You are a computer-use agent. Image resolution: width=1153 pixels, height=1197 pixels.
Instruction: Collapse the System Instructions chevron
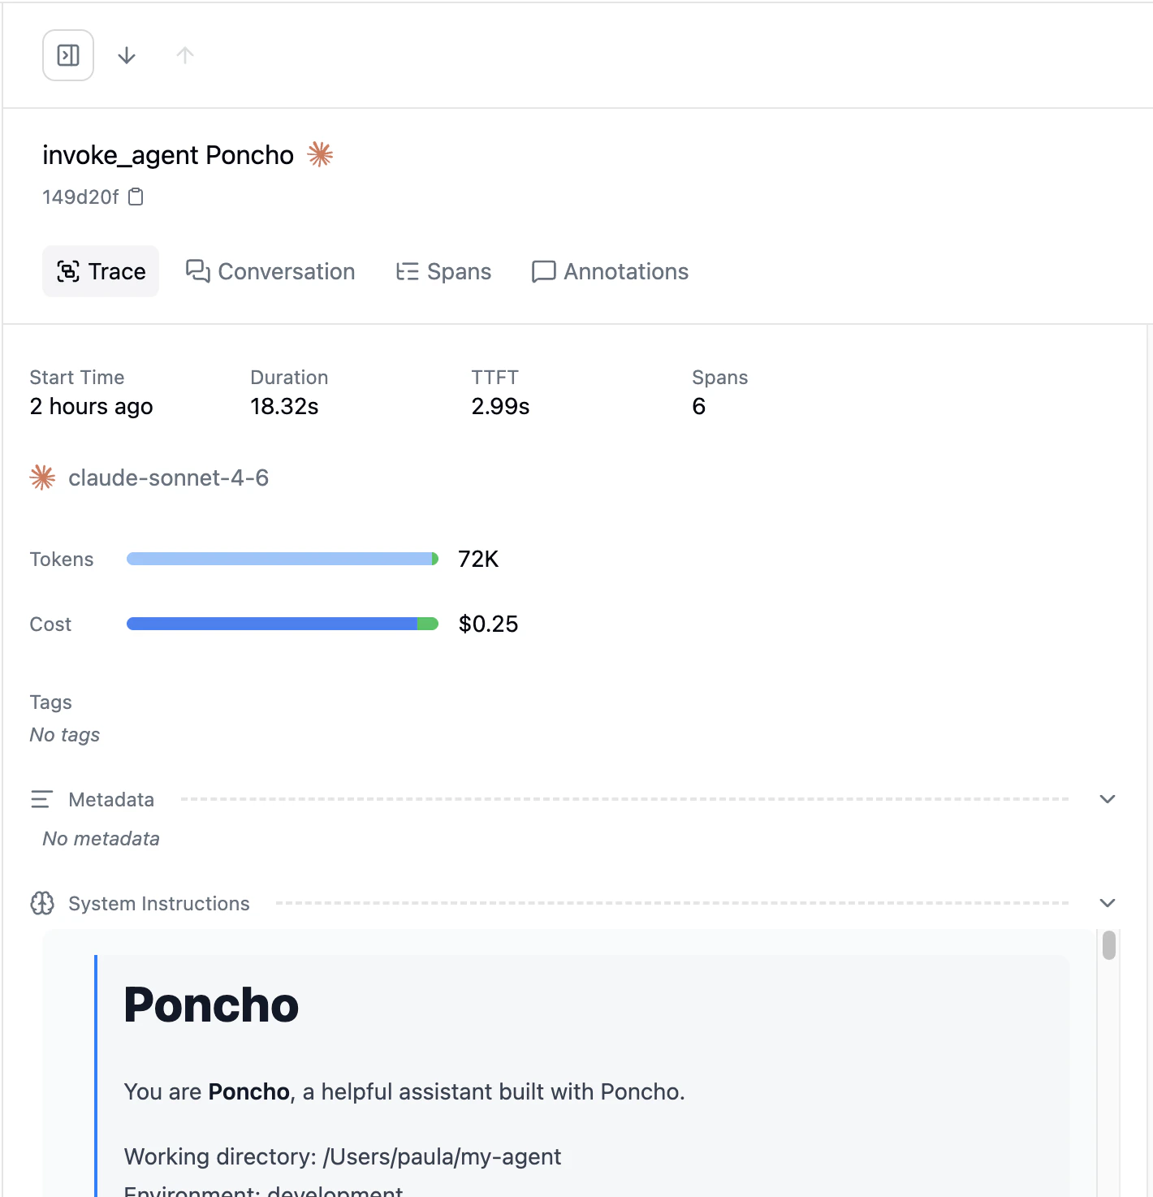click(1108, 903)
